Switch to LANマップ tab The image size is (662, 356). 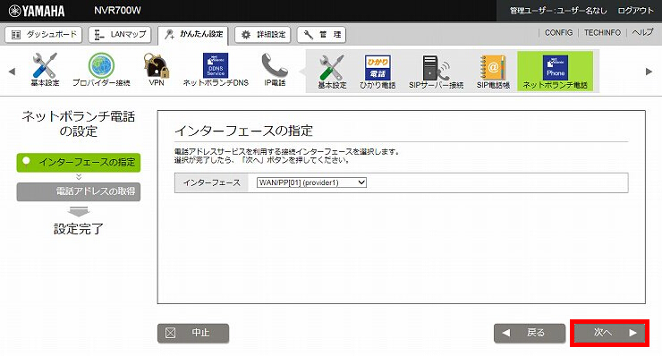120,35
